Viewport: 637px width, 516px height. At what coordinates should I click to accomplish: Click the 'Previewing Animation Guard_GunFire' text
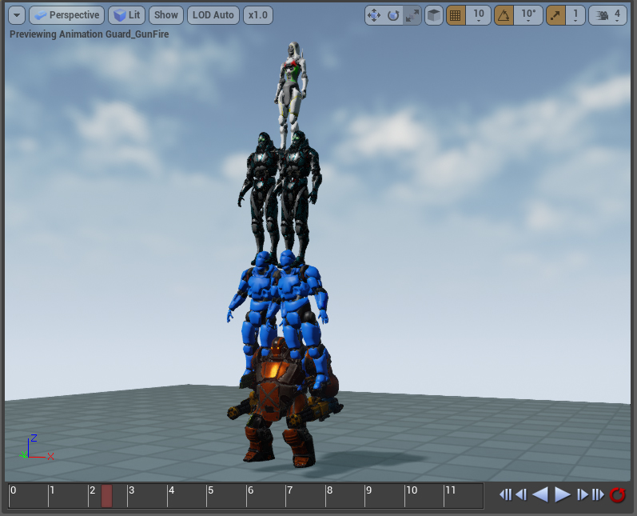tap(90, 34)
